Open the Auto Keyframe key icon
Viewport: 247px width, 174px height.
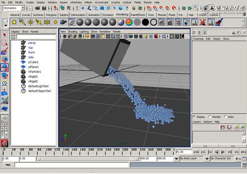click(238, 158)
